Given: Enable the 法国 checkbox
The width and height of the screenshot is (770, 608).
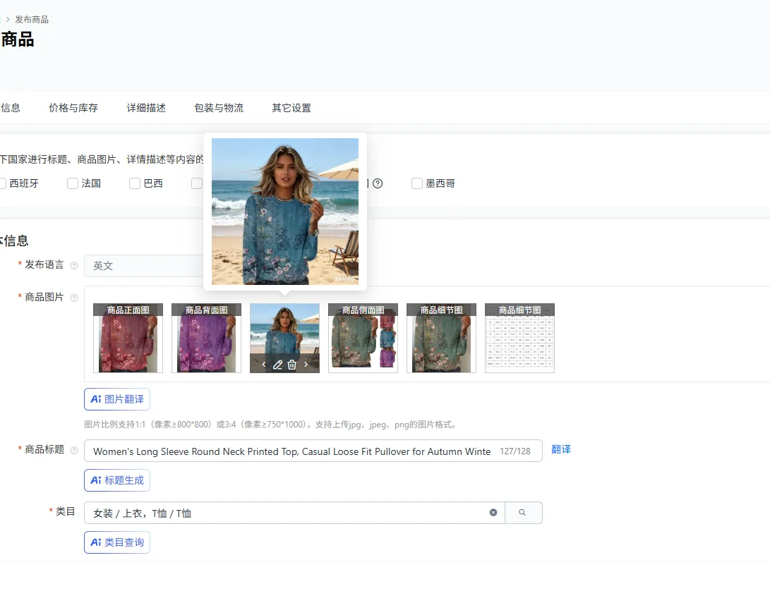Looking at the screenshot, I should click(x=73, y=183).
